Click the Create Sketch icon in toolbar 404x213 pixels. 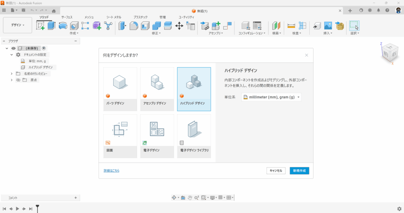coord(41,26)
